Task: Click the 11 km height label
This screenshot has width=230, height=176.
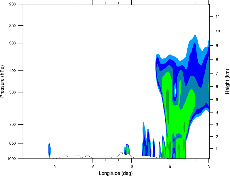Action: (x=218, y=16)
